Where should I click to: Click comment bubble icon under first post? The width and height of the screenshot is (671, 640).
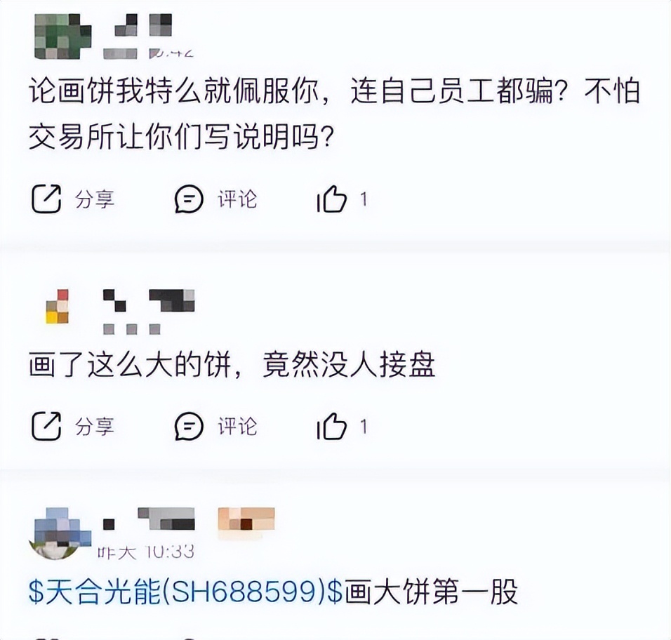[x=189, y=199]
